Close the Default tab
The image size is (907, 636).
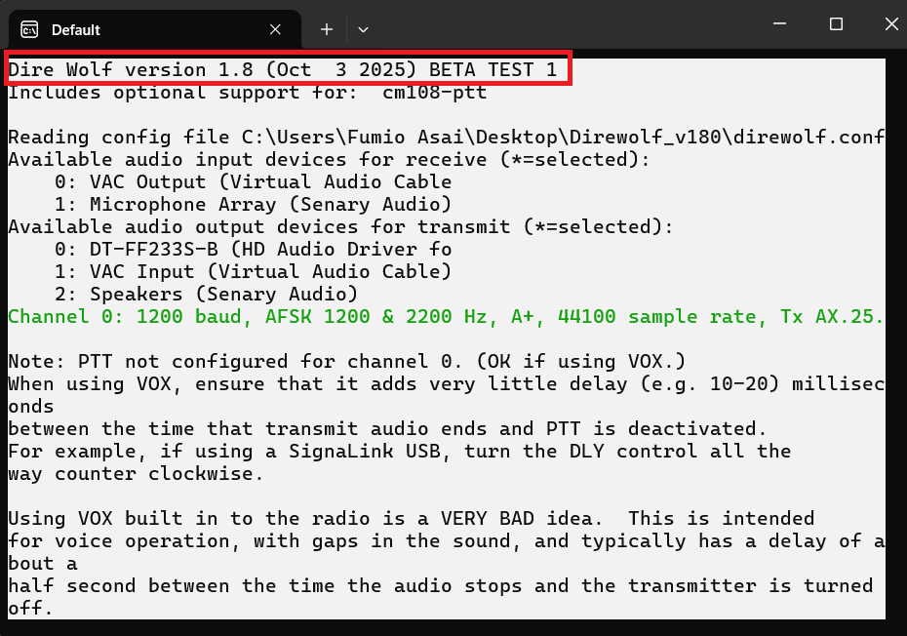275,29
